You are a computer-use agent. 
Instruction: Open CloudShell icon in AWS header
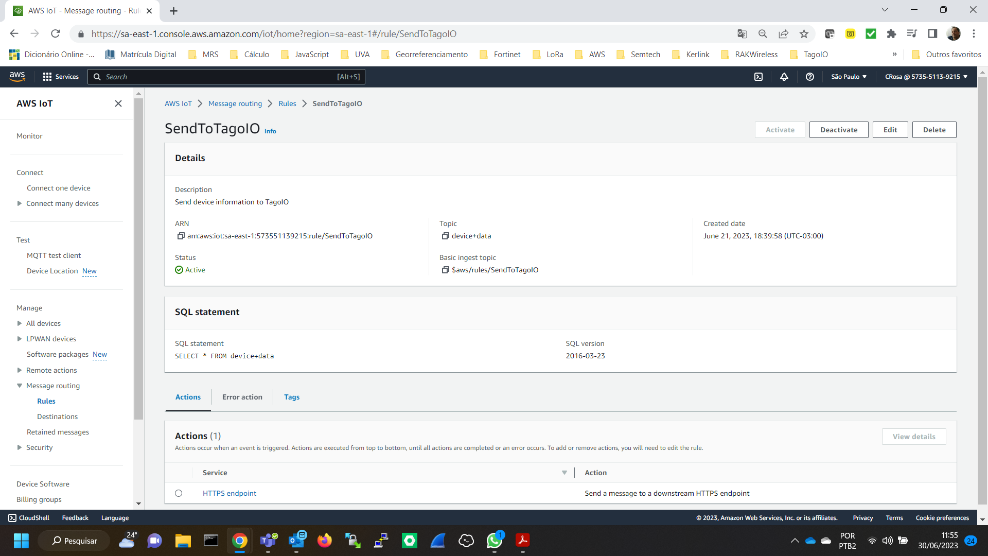click(x=758, y=77)
